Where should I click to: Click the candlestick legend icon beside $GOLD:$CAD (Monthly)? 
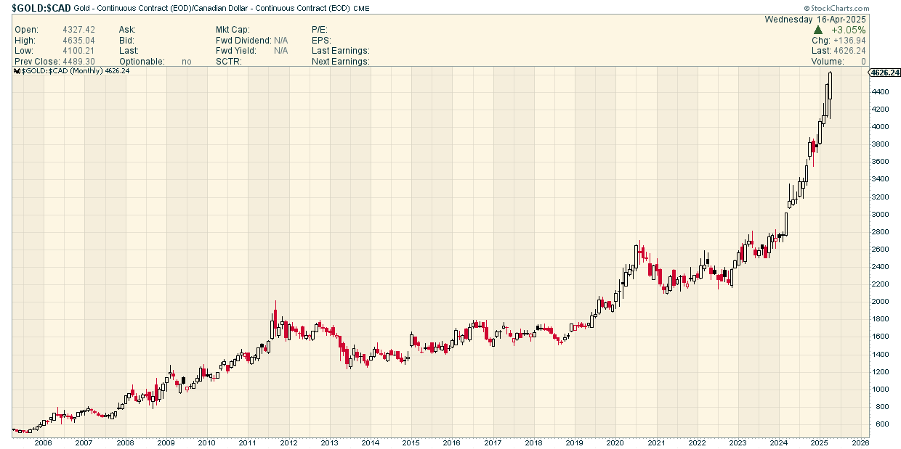(17, 71)
